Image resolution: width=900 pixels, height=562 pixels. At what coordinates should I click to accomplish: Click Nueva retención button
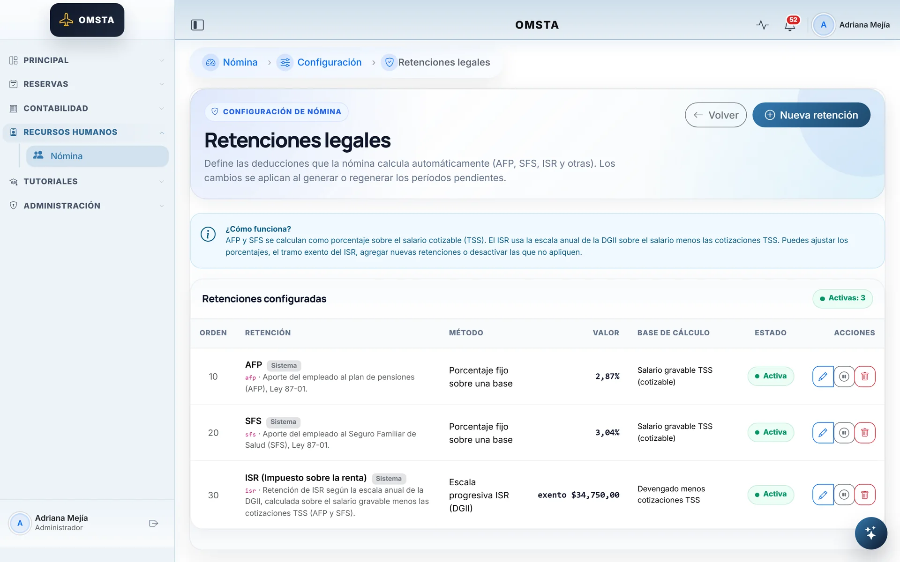811,115
